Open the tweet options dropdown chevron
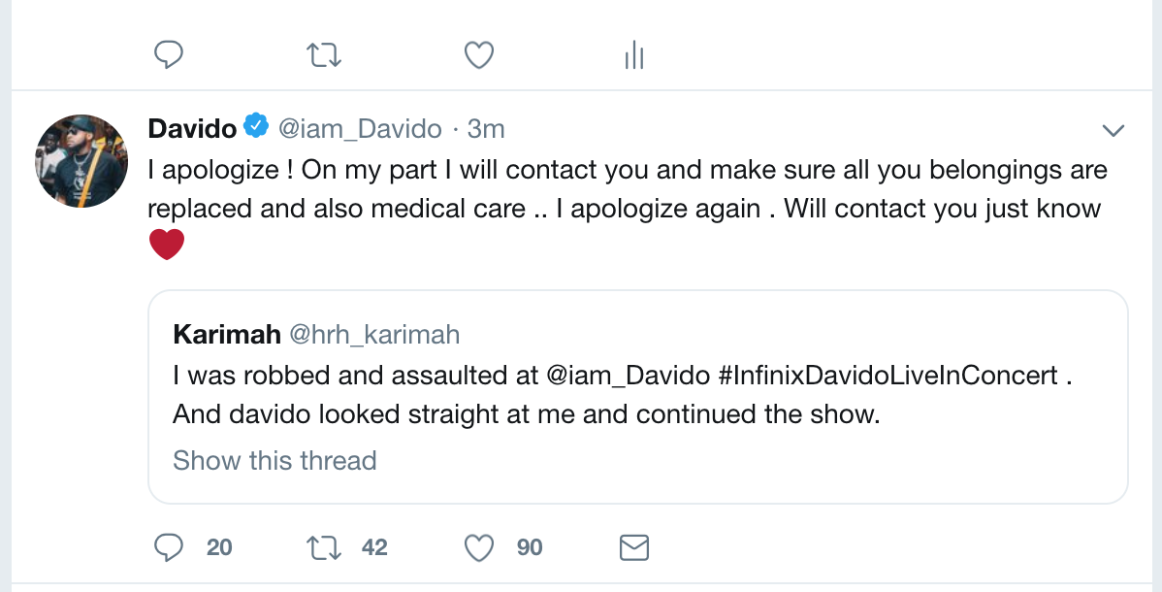Screen dimensions: 1162x592 pyautogui.click(x=1114, y=130)
